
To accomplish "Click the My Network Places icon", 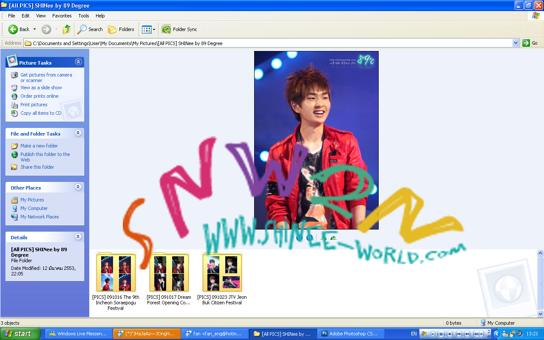I will pyautogui.click(x=14, y=217).
